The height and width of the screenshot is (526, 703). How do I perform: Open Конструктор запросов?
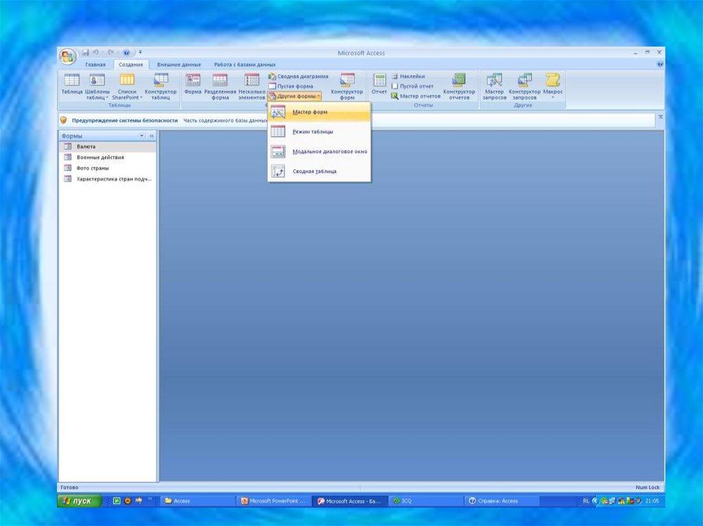pos(525,85)
